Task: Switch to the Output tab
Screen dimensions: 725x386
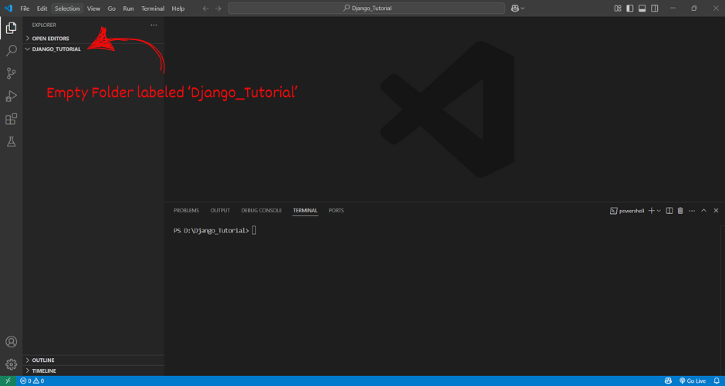Action: click(x=220, y=210)
